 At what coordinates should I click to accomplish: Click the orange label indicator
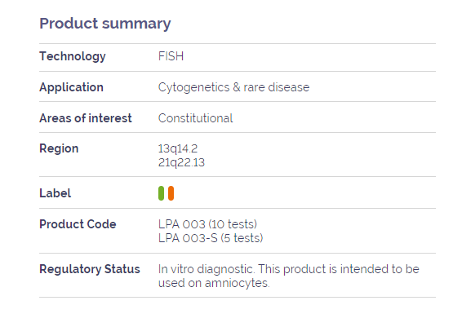click(171, 193)
